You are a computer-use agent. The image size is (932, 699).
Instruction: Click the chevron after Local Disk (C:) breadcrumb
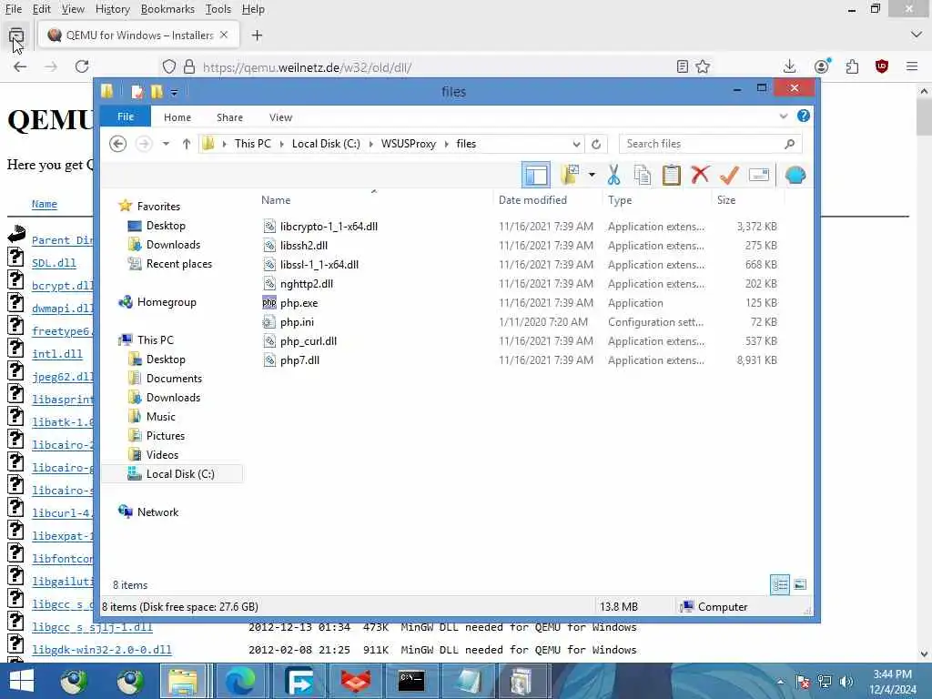(371, 144)
